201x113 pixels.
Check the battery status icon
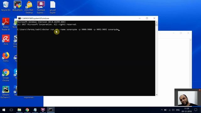point(166,110)
